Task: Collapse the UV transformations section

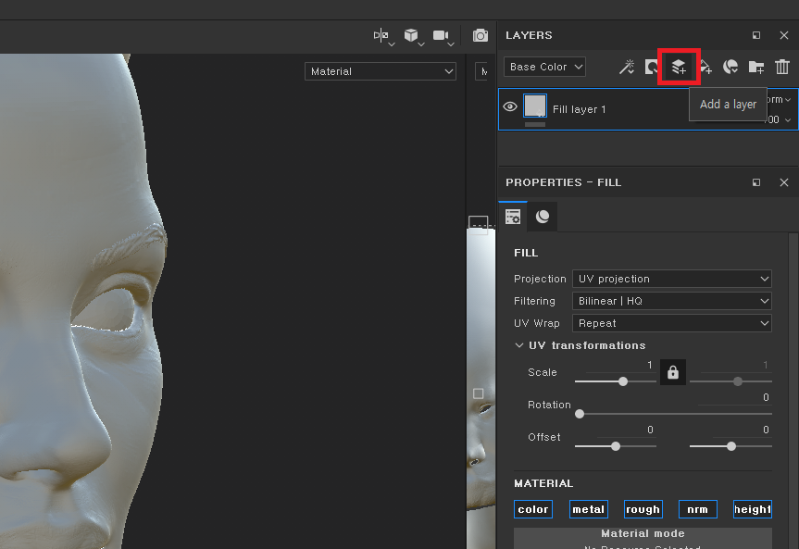Action: [x=519, y=345]
